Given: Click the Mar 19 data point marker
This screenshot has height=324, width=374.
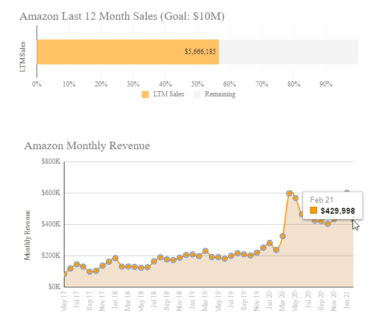Looking at the screenshot, I should (x=206, y=251).
